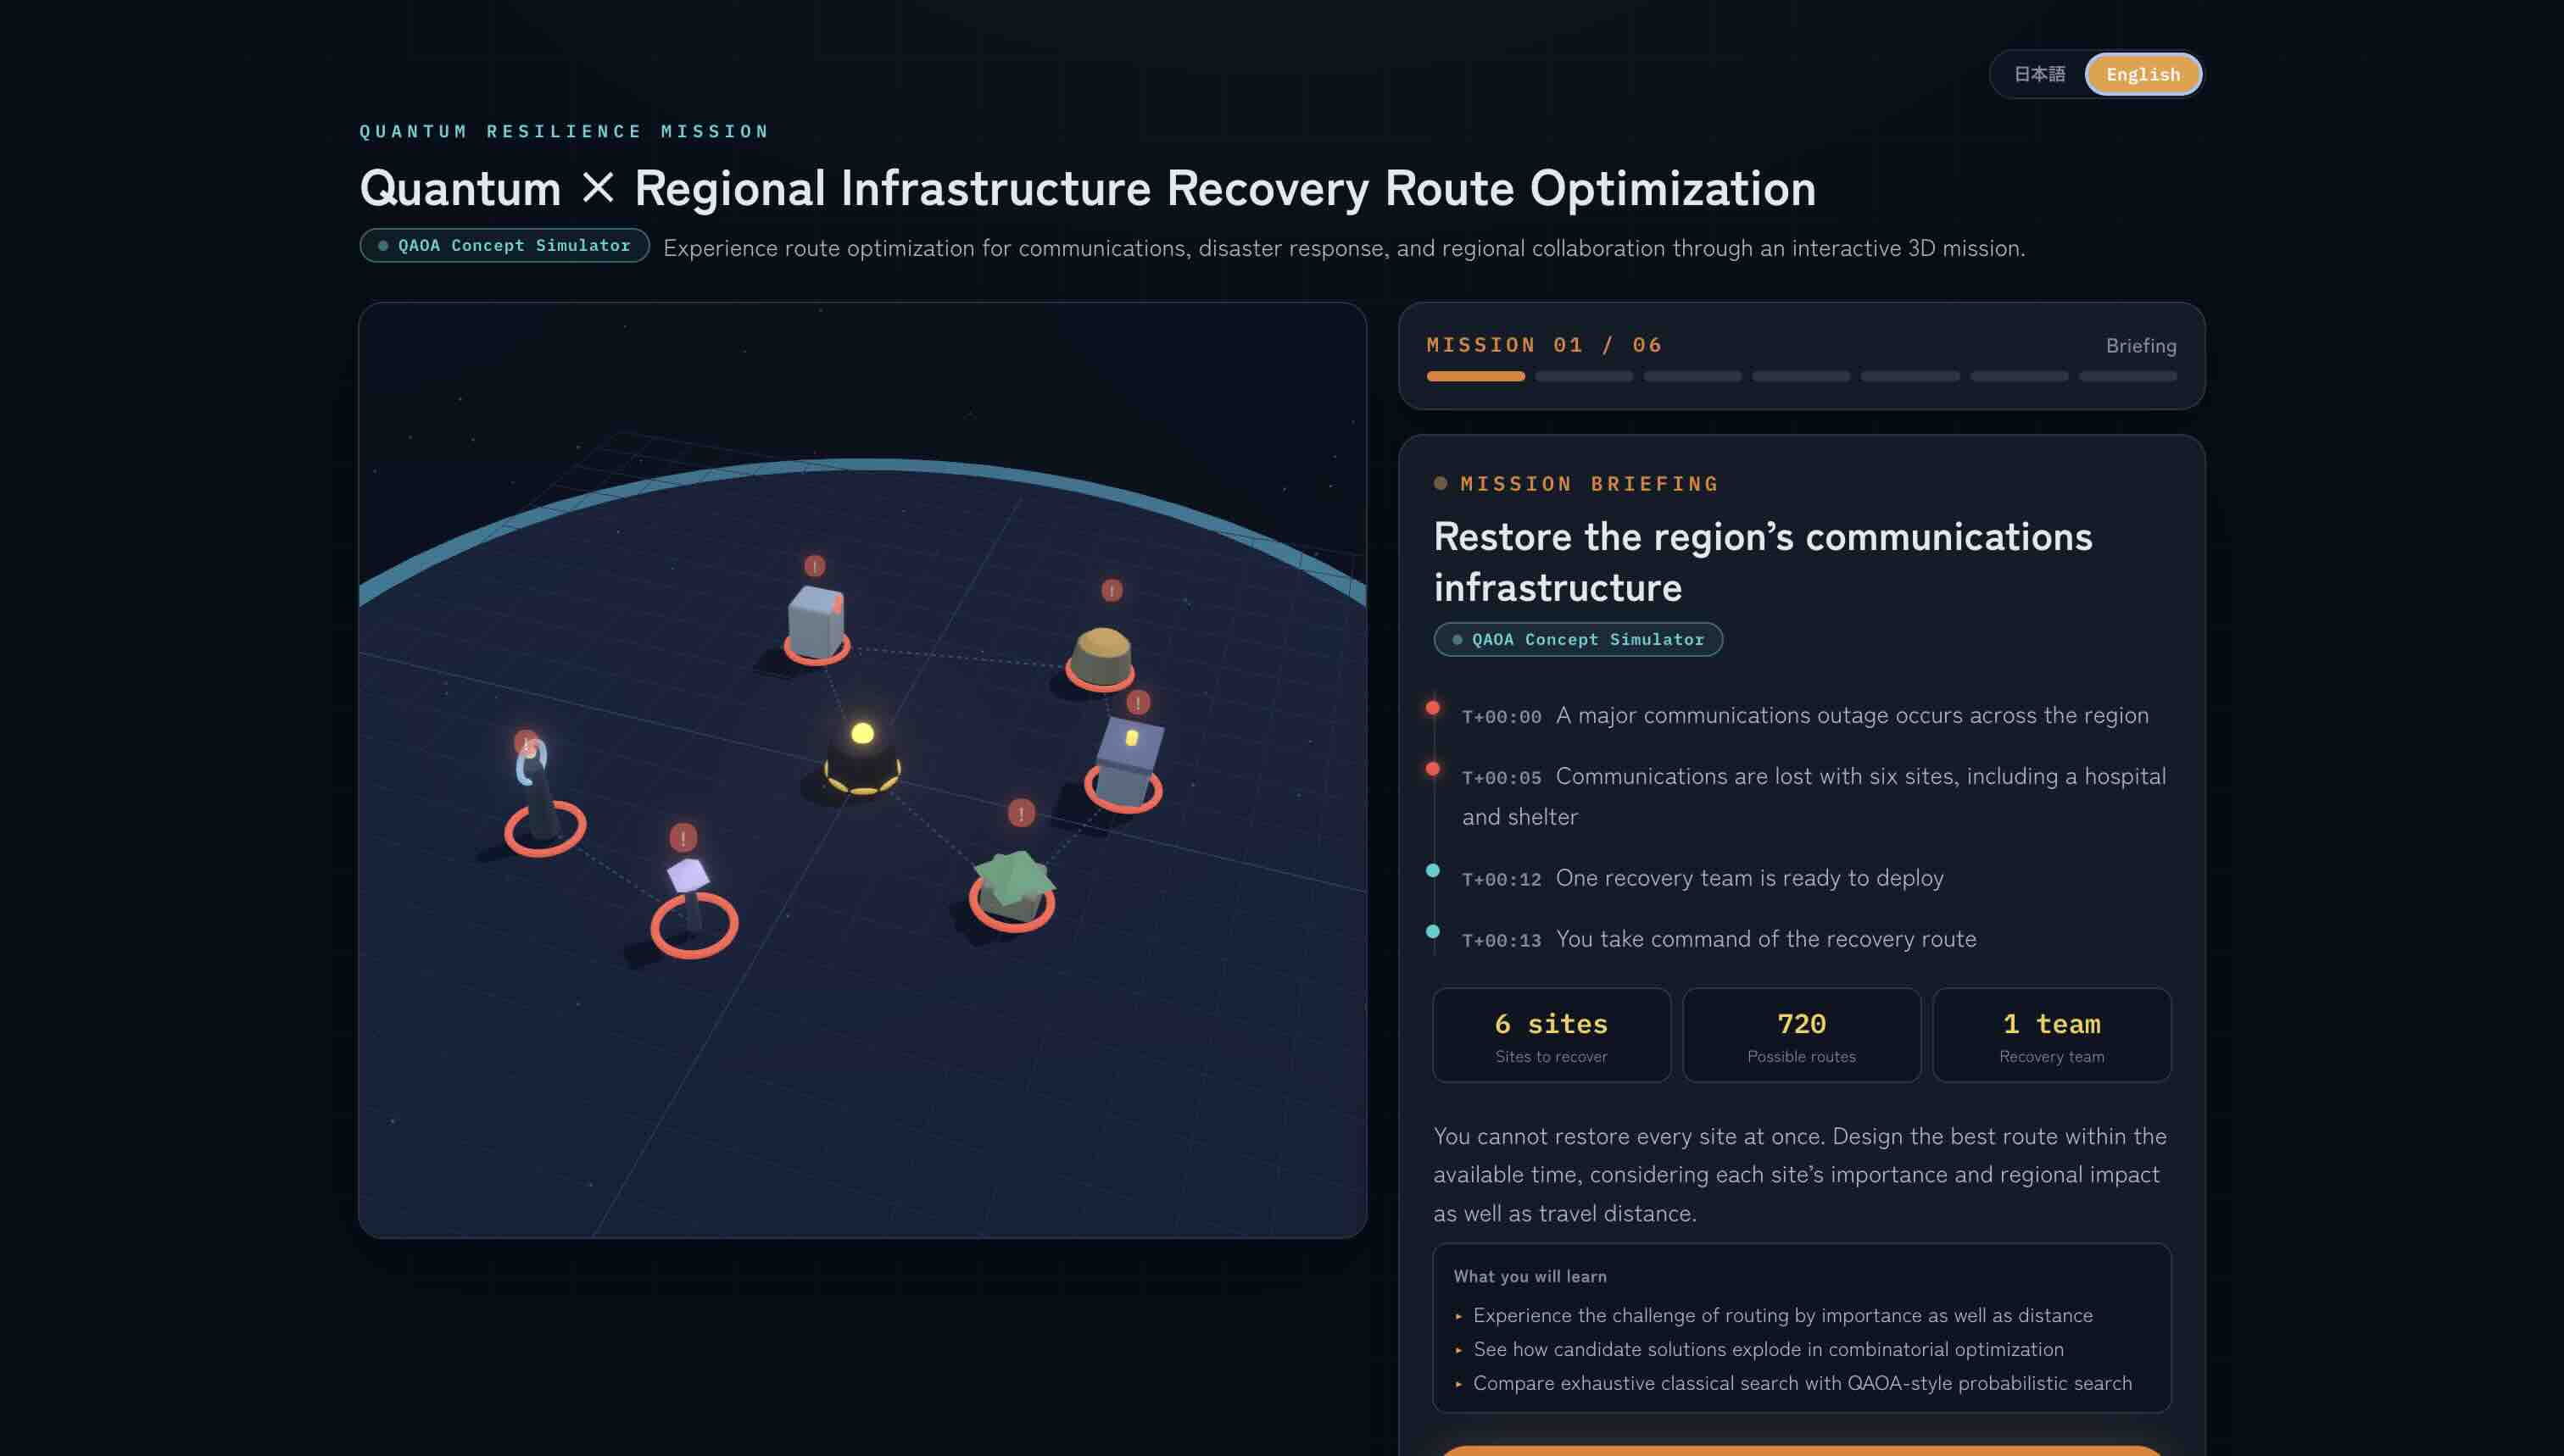The image size is (2564, 1456).
Task: Click the "MISSION BRIEFING" heading
Action: tap(1589, 484)
